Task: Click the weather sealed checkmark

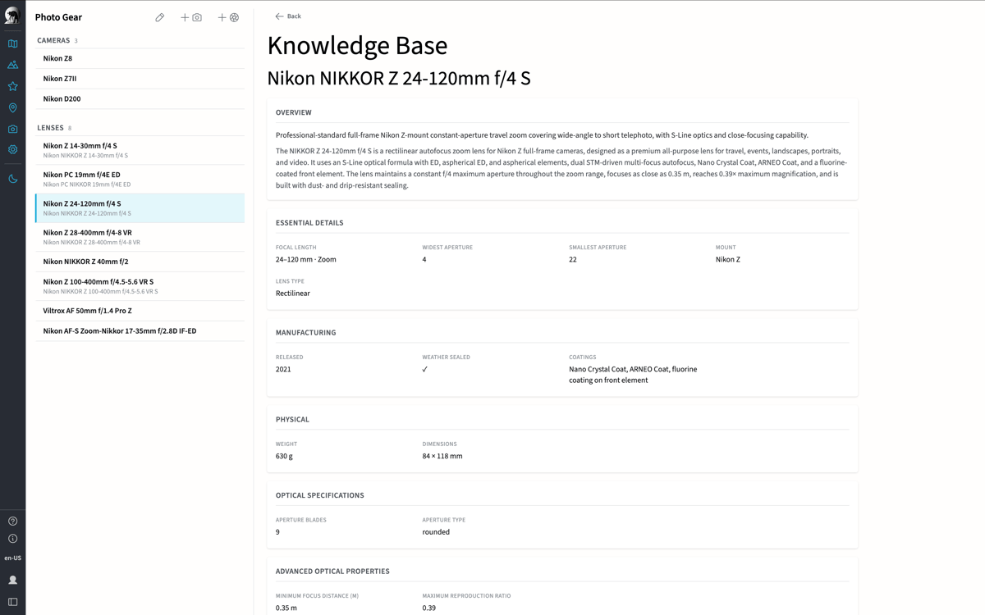Action: click(x=425, y=369)
